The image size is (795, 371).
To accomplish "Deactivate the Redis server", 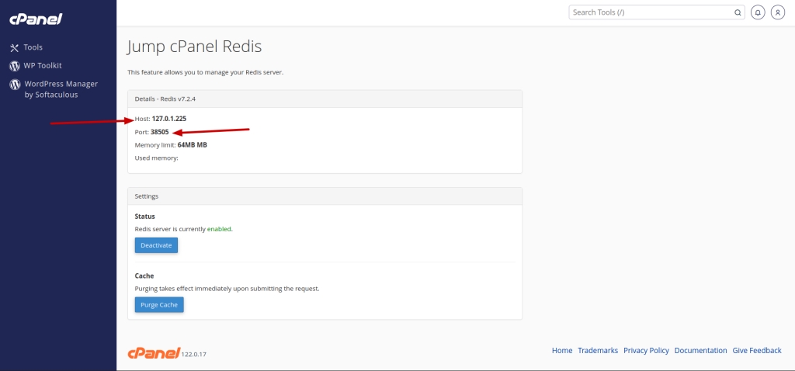I will (x=156, y=245).
